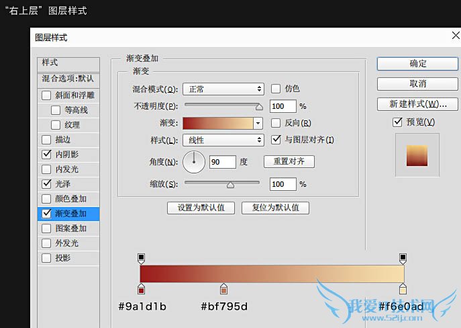The width and height of the screenshot is (461, 328).
Task: Click the left opacity stop above gradient bar
Action: click(x=141, y=258)
